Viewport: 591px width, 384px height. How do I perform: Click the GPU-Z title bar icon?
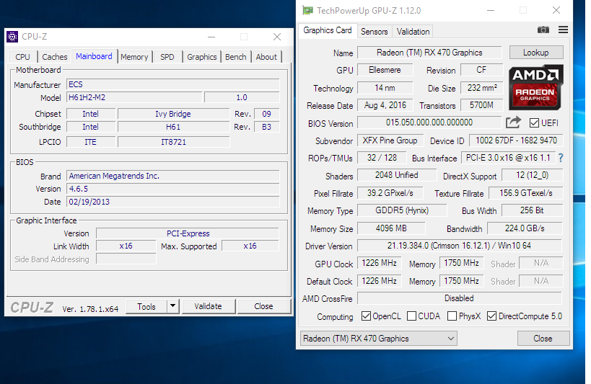click(307, 10)
